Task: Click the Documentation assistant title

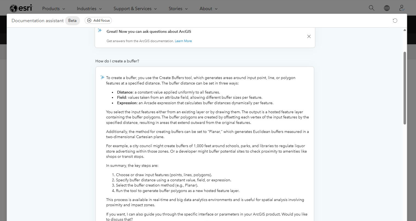Action: click(37, 21)
